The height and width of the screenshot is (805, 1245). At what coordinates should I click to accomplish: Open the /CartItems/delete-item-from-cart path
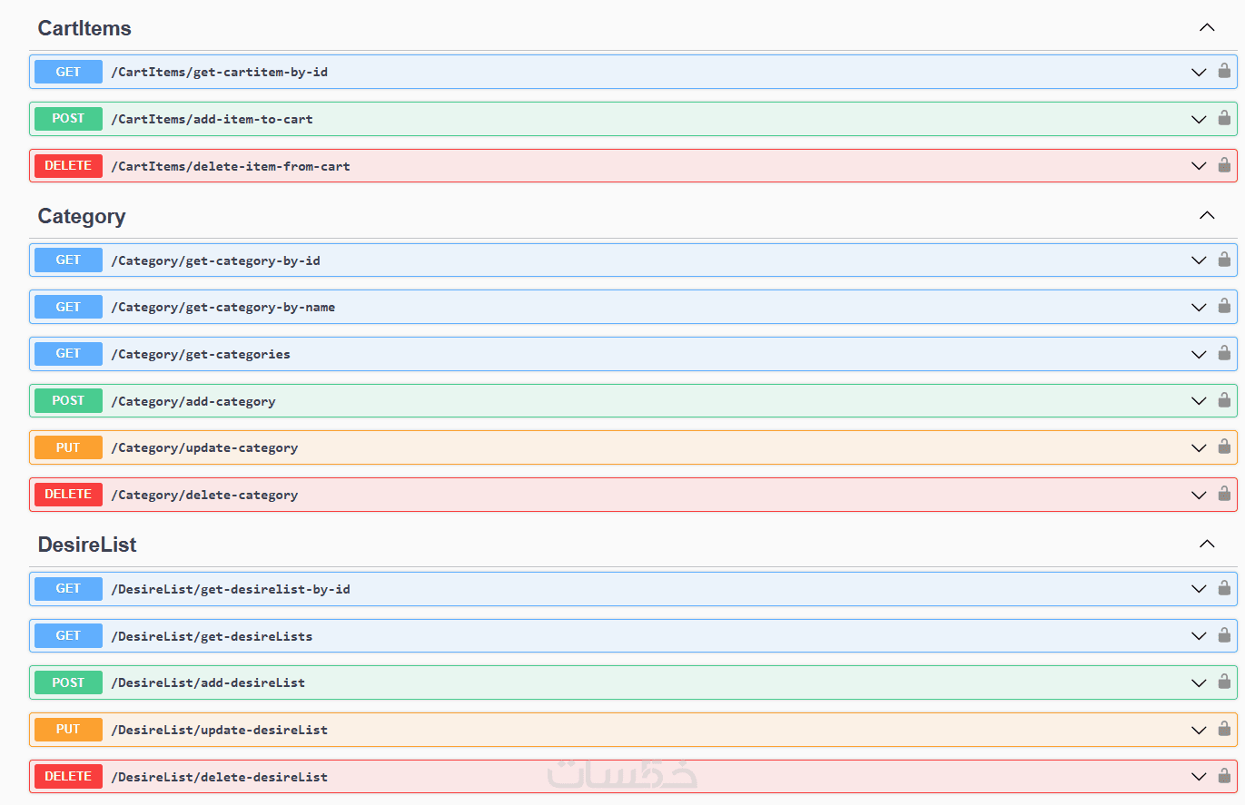(x=231, y=166)
